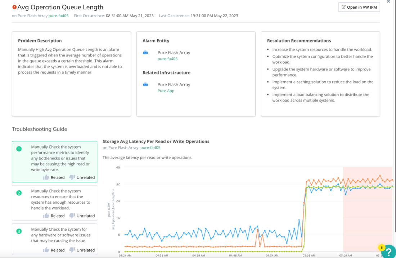Click thumbs-up icon for troubleshooting step 2
The width and height of the screenshot is (396, 258).
point(46,216)
